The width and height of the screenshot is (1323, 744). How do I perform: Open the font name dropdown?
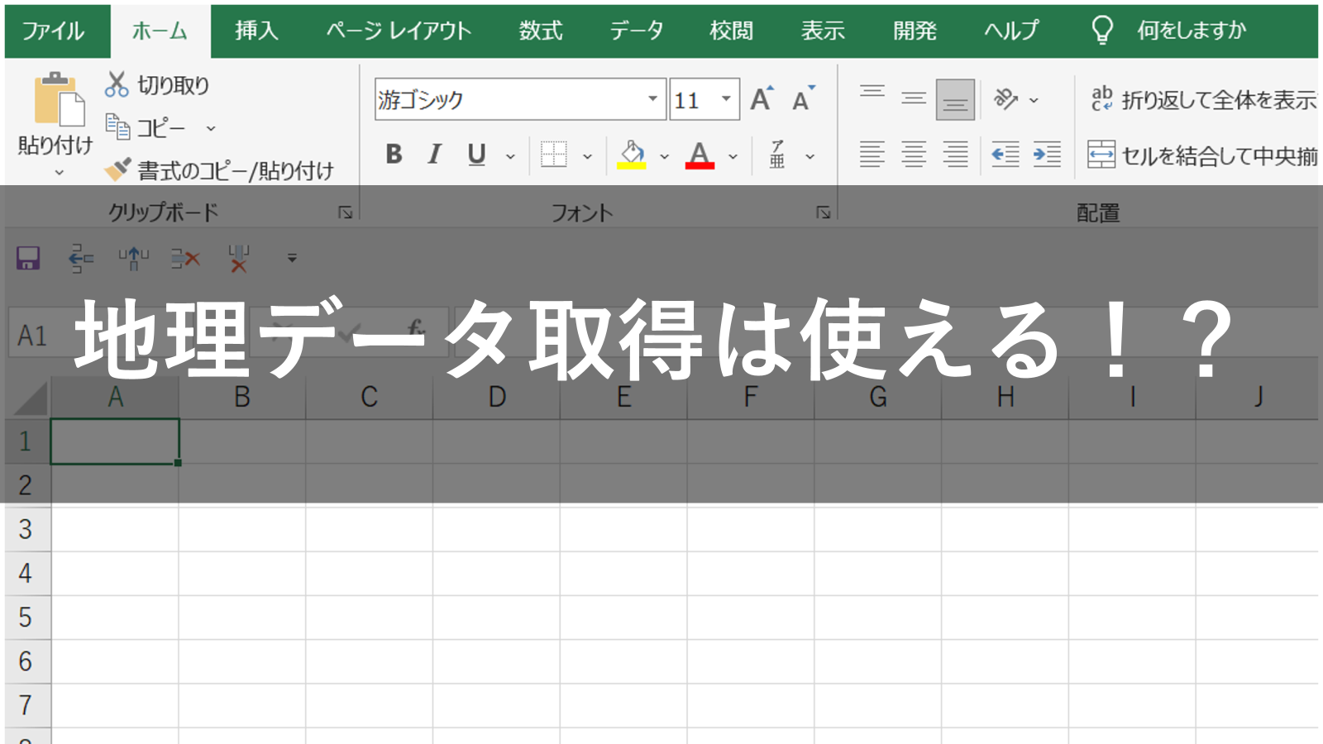click(x=652, y=99)
